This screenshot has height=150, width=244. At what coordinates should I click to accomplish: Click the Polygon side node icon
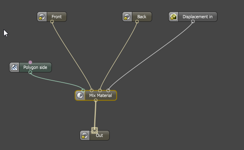pyautogui.click(x=14, y=67)
